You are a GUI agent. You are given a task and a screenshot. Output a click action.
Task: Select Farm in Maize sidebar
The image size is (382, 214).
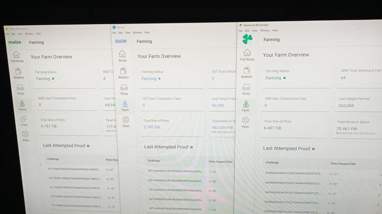pos(22,105)
